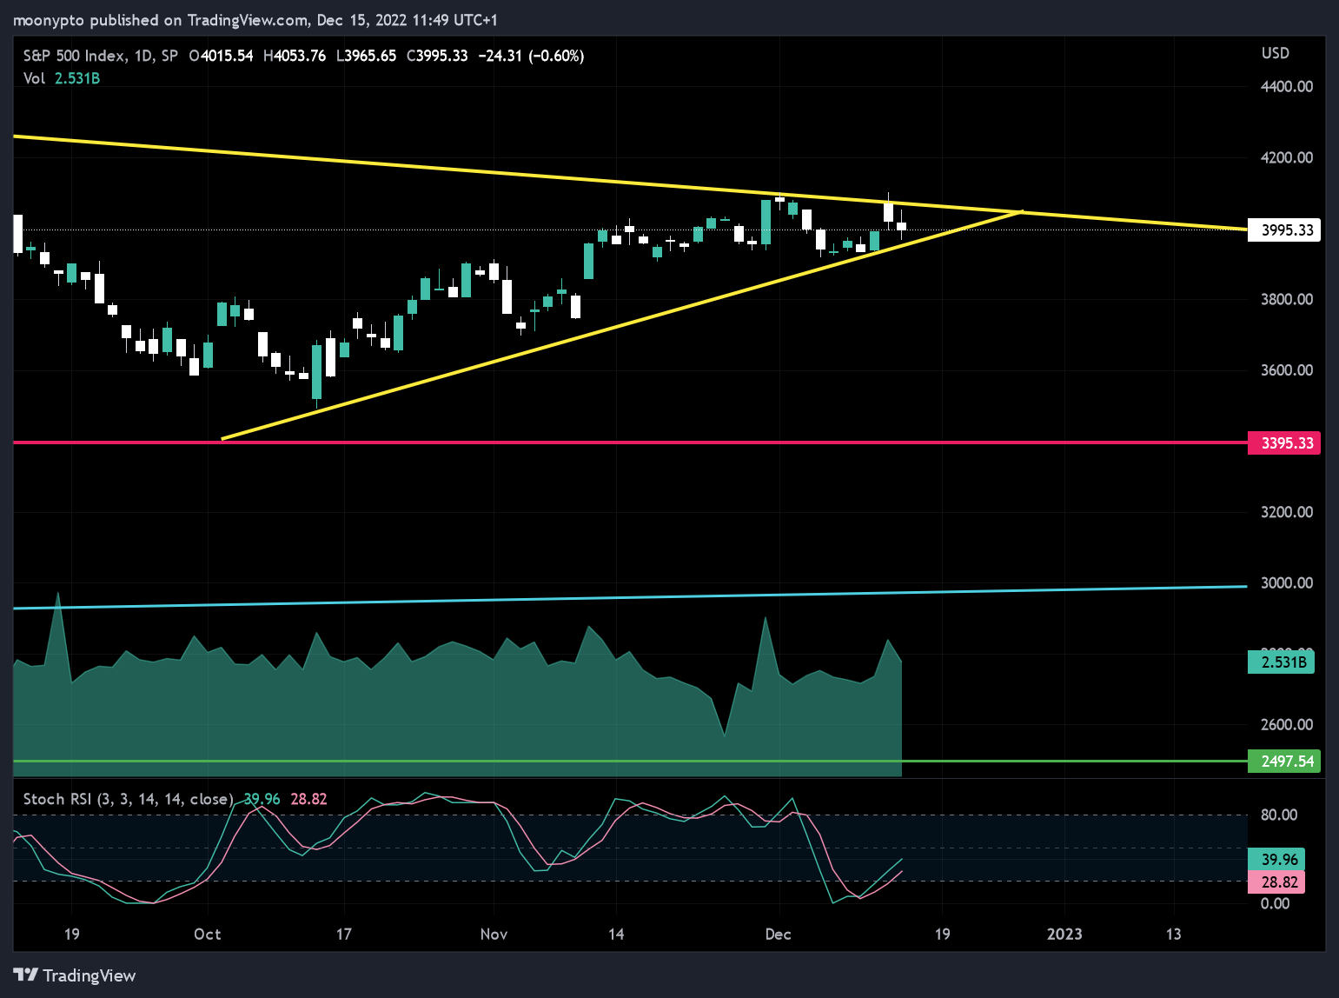The height and width of the screenshot is (998, 1339).
Task: Click the high value H4053.76
Action: (x=295, y=56)
